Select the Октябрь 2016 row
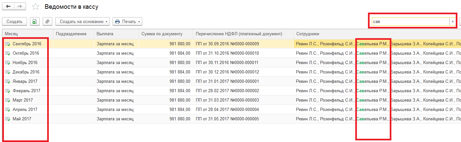This screenshot has height=142, width=461. pos(232,53)
